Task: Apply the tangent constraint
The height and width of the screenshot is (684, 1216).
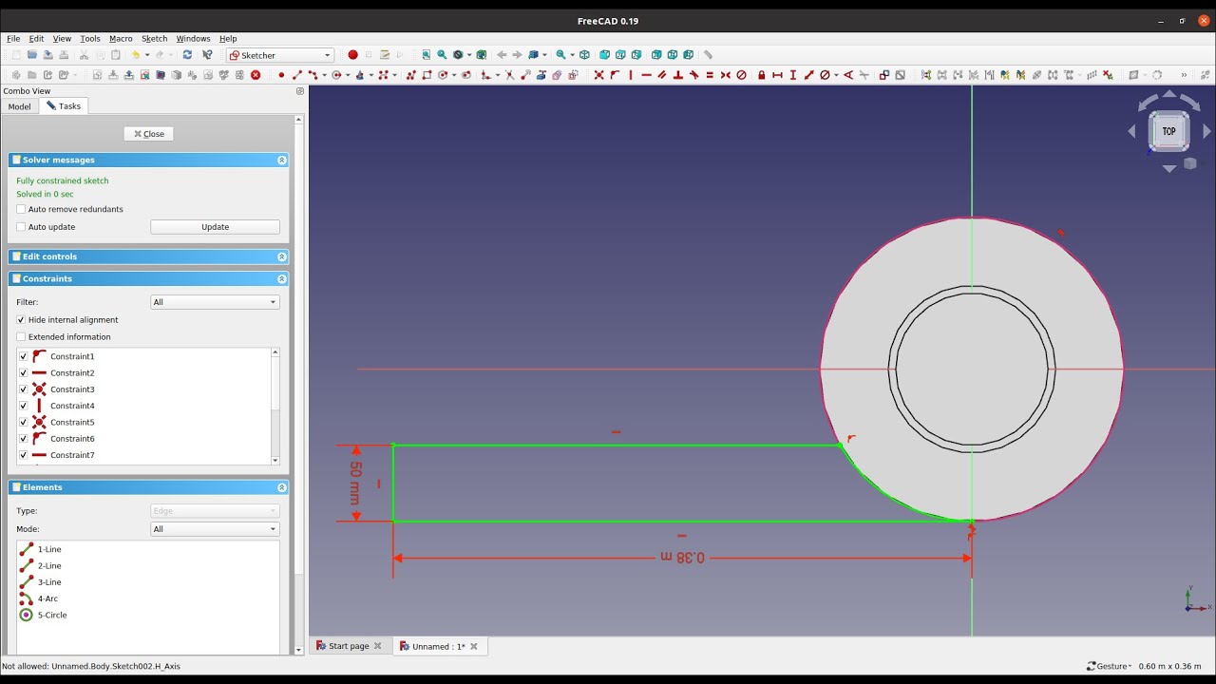Action: pos(693,75)
